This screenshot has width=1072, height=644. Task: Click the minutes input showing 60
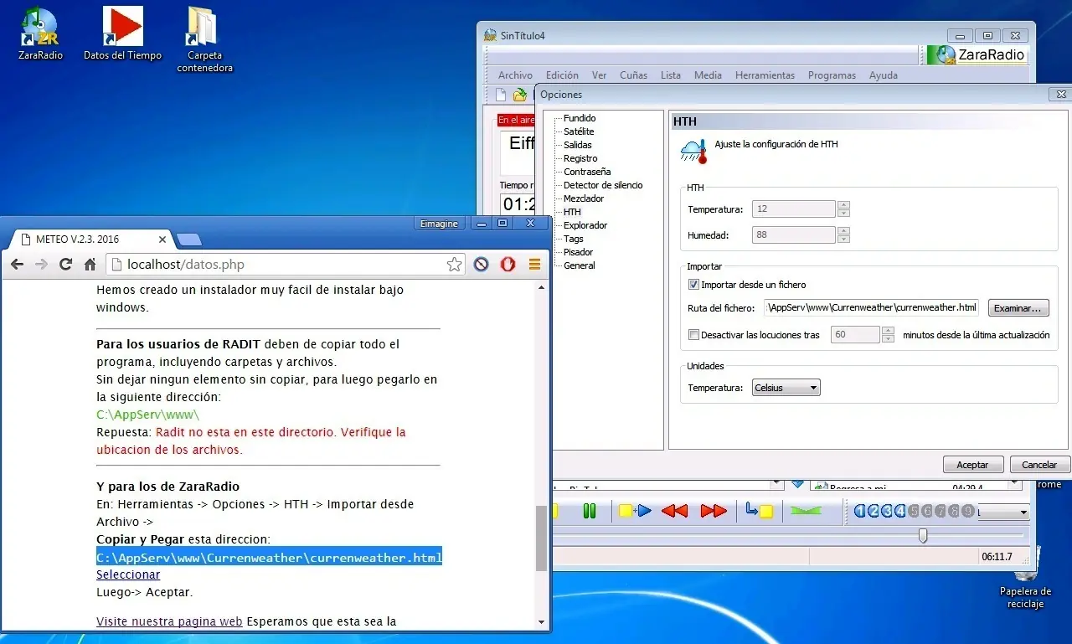[x=855, y=335]
